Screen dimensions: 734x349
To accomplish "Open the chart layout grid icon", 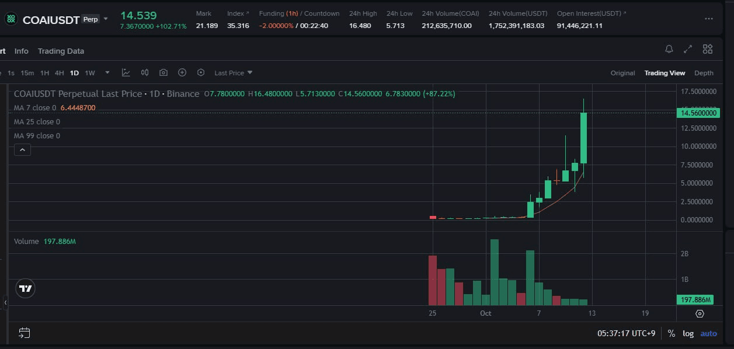I will click(x=707, y=50).
